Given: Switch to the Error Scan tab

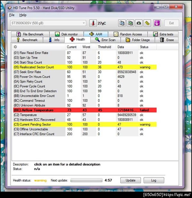Looking at the screenshot, I should (x=106, y=40).
